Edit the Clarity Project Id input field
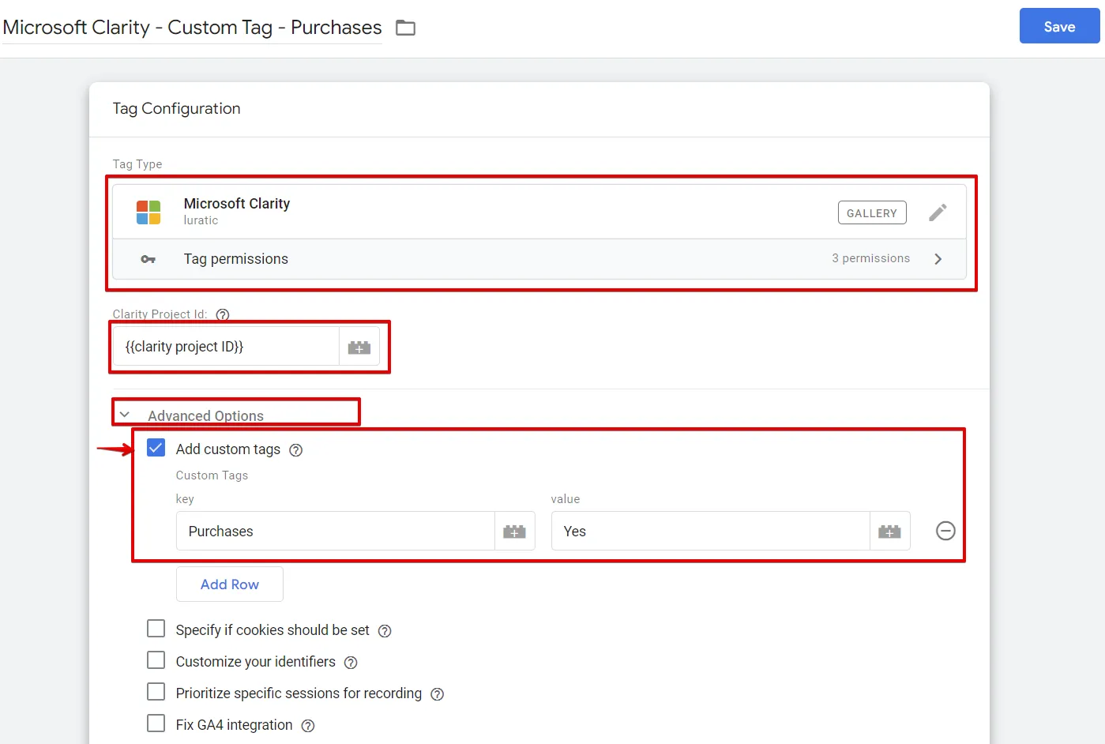The width and height of the screenshot is (1105, 744). [x=226, y=347]
